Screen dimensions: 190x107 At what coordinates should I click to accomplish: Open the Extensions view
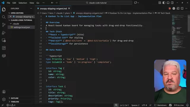4,48
